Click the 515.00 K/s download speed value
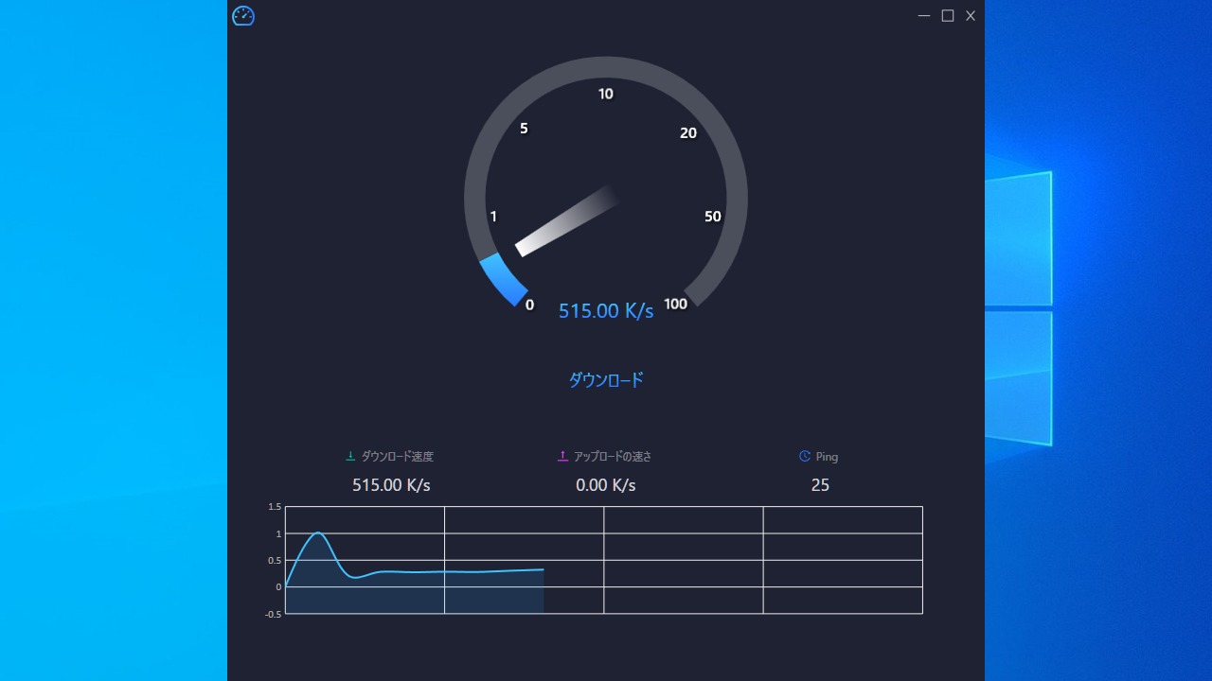This screenshot has height=681, width=1212. click(x=391, y=485)
